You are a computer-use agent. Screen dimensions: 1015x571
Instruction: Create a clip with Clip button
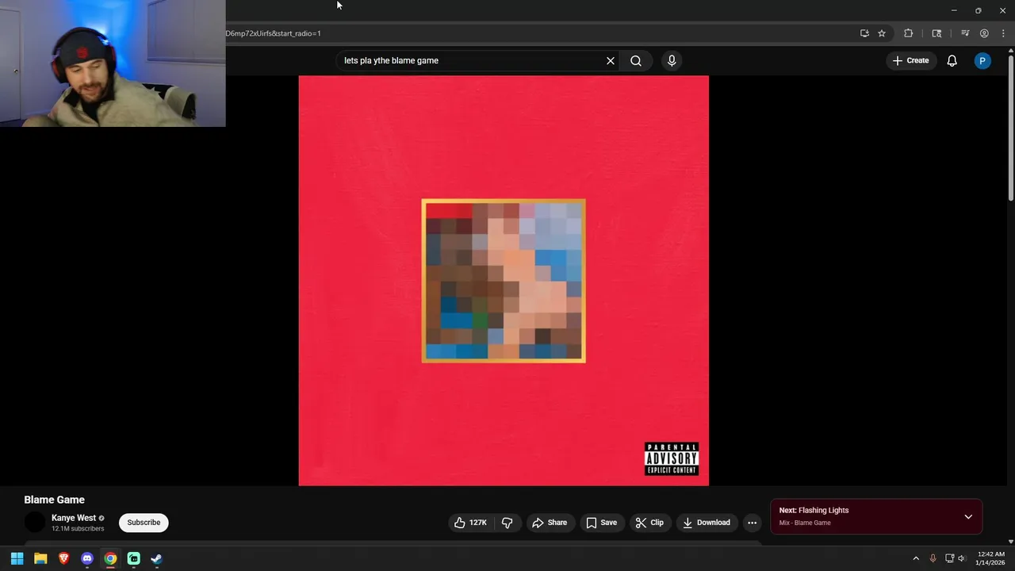tap(649, 523)
